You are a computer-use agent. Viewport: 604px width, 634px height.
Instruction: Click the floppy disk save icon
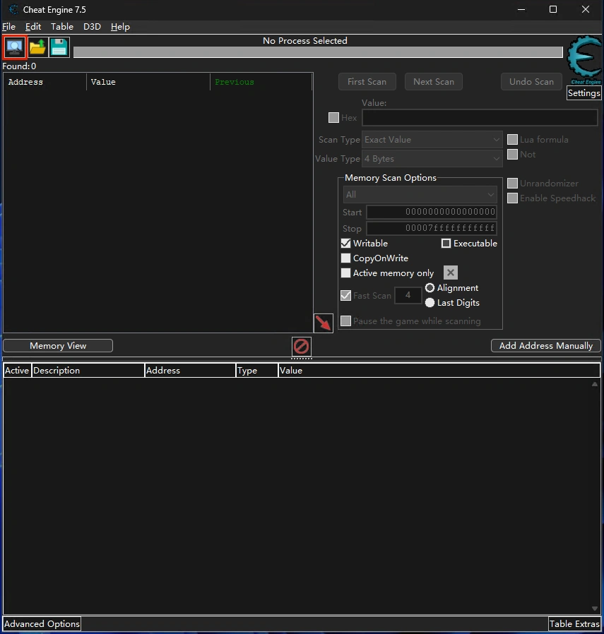pyautogui.click(x=59, y=47)
